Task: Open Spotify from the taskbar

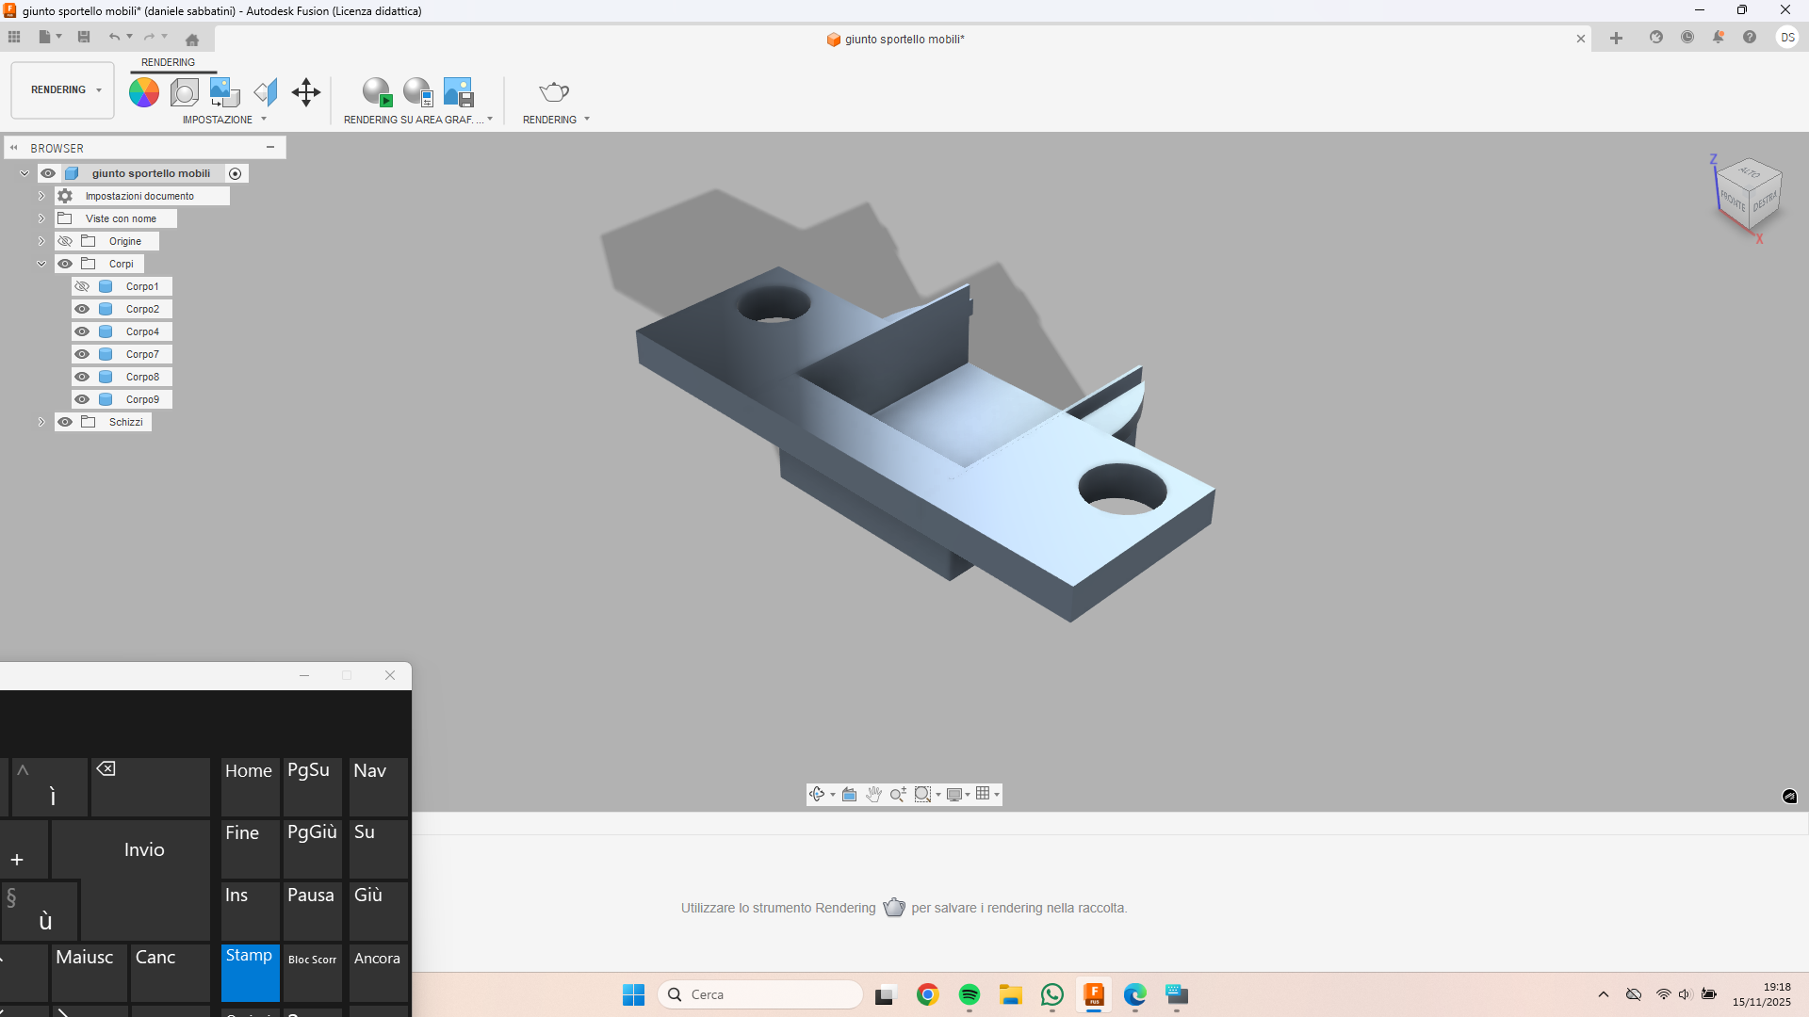Action: click(x=970, y=994)
